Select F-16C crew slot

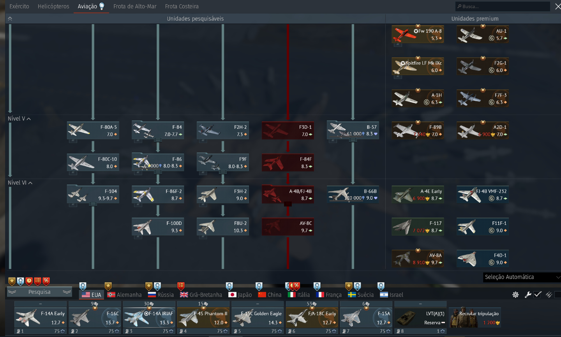tap(95, 318)
